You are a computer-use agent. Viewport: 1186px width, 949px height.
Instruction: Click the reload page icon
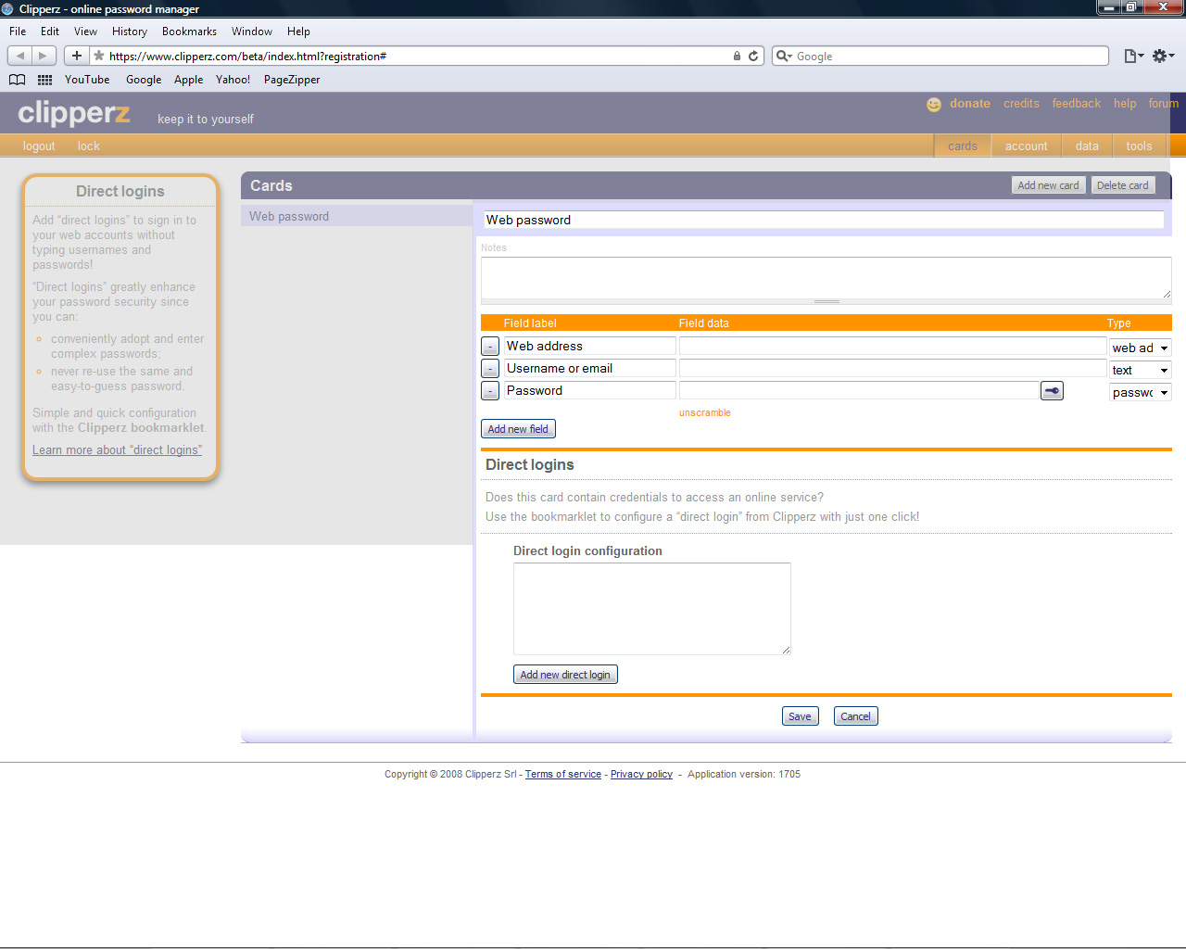tap(753, 56)
